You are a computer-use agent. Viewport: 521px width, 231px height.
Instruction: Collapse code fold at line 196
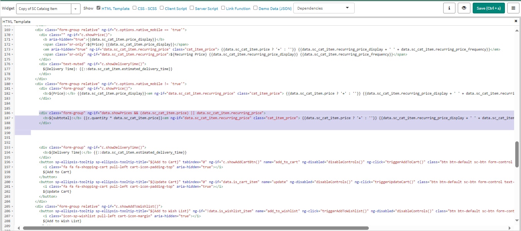(x=13, y=162)
